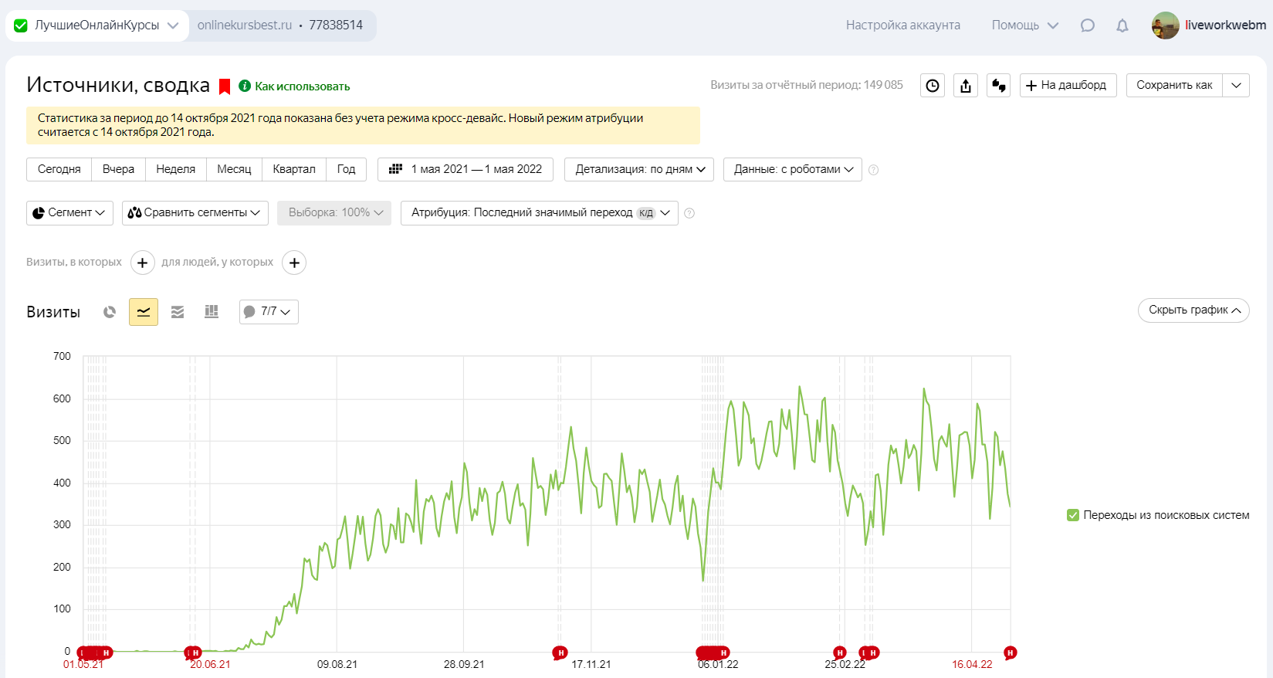Select the stacked area chart icon

point(178,312)
